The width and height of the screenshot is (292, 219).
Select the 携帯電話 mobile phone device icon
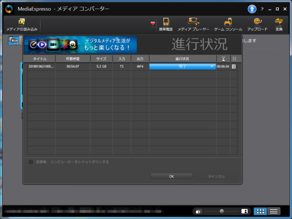coord(166,22)
